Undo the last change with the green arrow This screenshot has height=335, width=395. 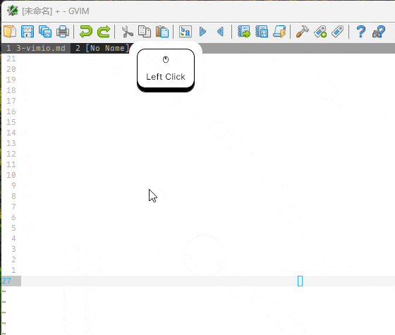point(86,32)
